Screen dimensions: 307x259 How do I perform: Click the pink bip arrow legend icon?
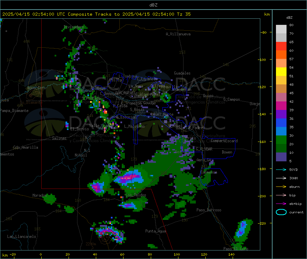coord(281,195)
